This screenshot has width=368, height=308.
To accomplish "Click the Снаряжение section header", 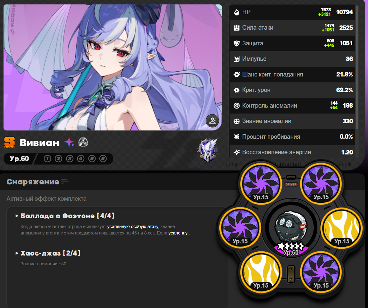I will click(x=33, y=182).
